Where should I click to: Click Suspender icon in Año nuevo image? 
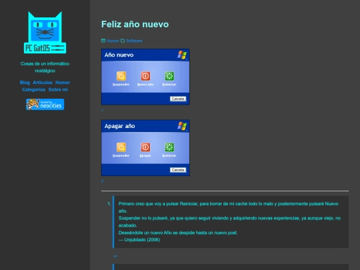[121, 76]
